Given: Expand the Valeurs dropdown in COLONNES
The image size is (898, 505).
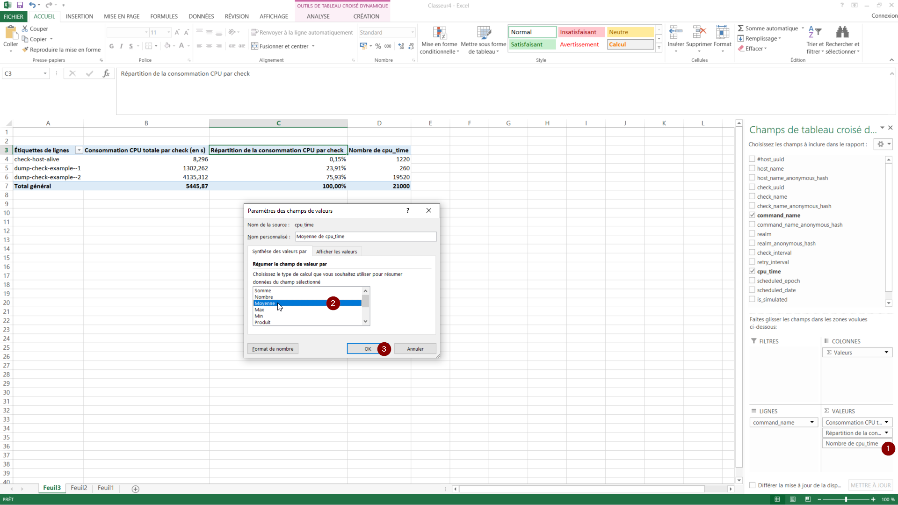Looking at the screenshot, I should [x=886, y=353].
